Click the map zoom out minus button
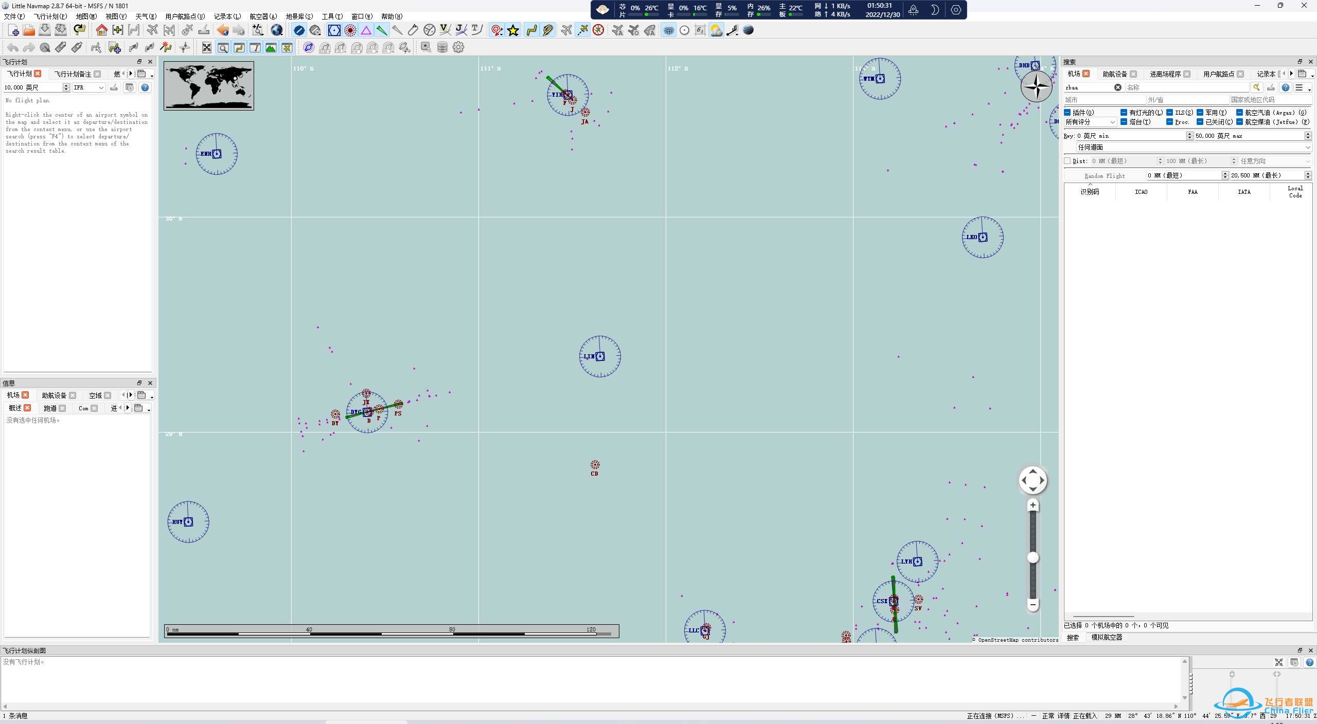Screen dimensions: 1317x724 [1032, 605]
